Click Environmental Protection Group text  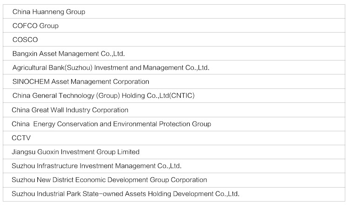[x=162, y=124]
